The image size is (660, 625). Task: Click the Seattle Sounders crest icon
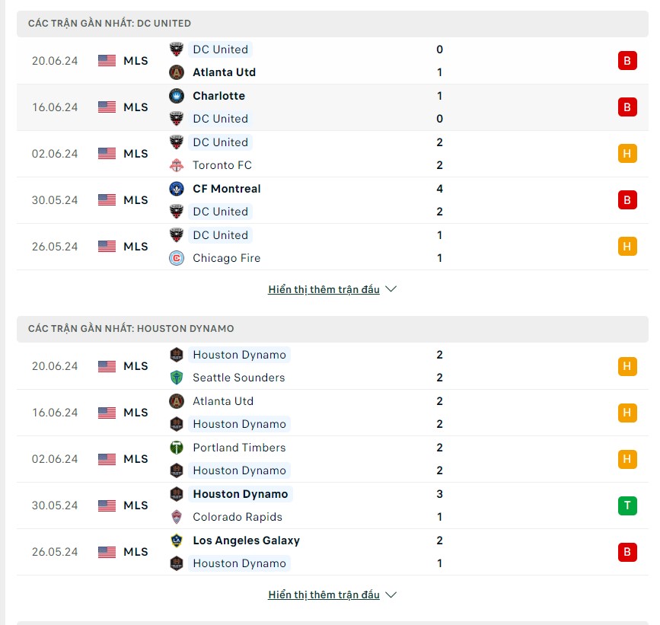click(177, 378)
